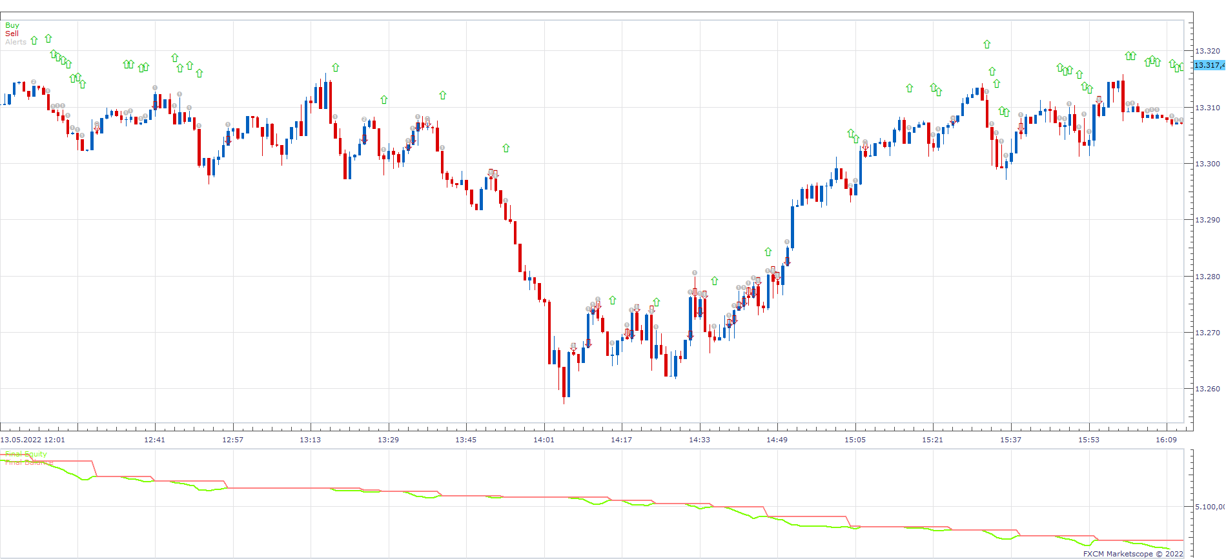Viewport: 1226px width, 559px height.
Task: Click the buy arrow above the 13:13 peak
Action: pyautogui.click(x=335, y=67)
